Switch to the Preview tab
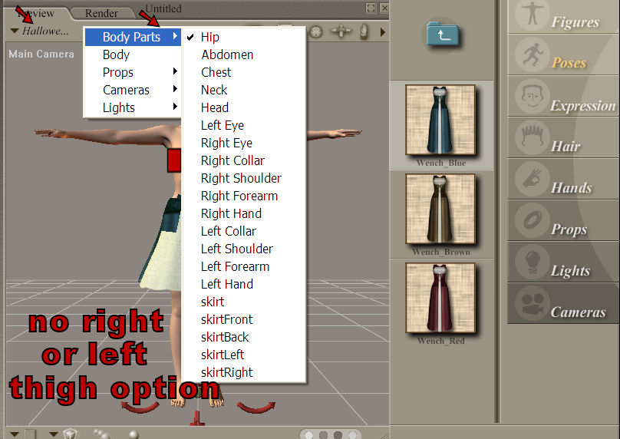 tap(36, 13)
